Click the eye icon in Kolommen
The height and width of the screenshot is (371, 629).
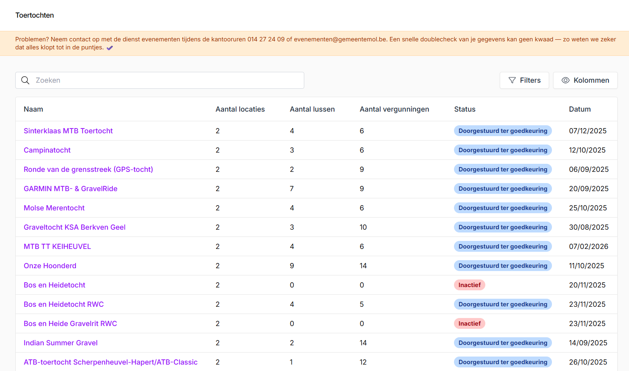click(565, 80)
